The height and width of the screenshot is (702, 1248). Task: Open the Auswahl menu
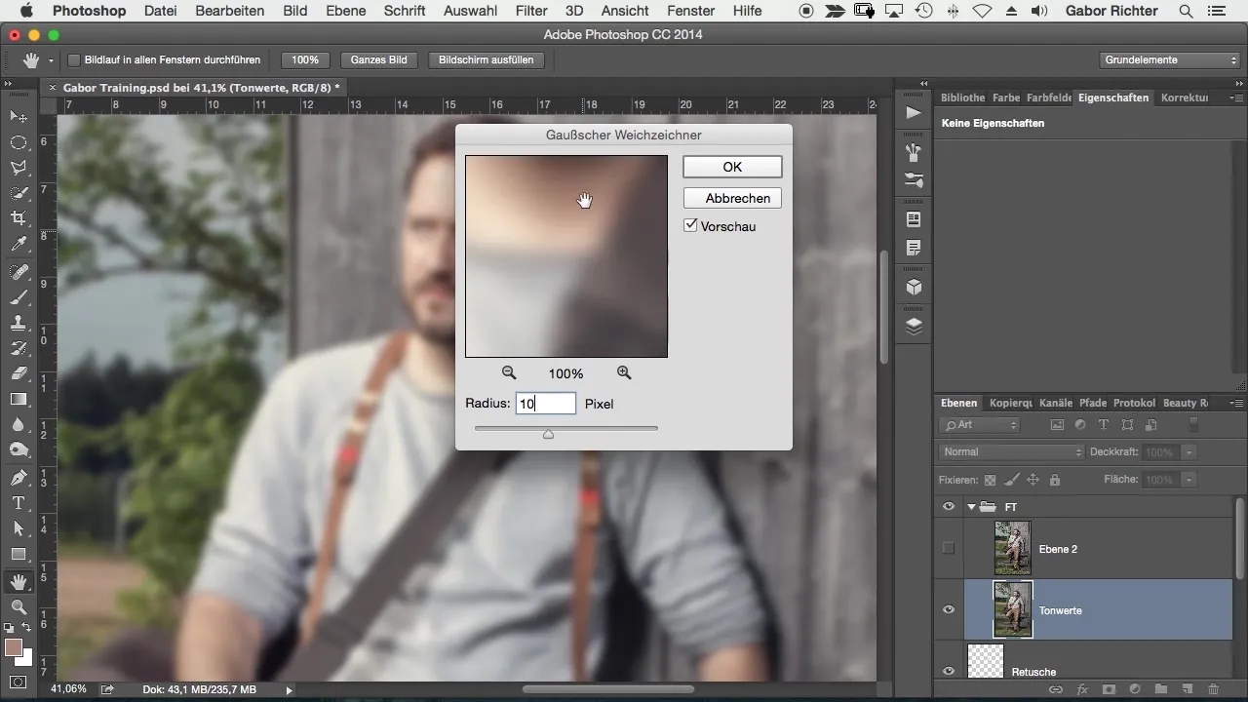(x=470, y=12)
